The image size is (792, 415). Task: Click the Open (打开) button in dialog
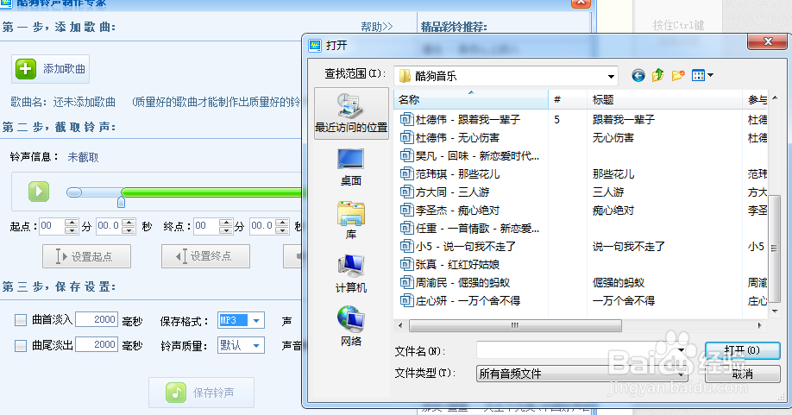point(742,350)
